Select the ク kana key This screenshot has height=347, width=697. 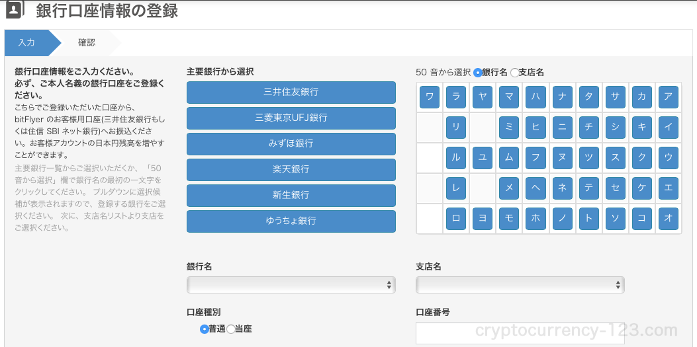(x=642, y=158)
